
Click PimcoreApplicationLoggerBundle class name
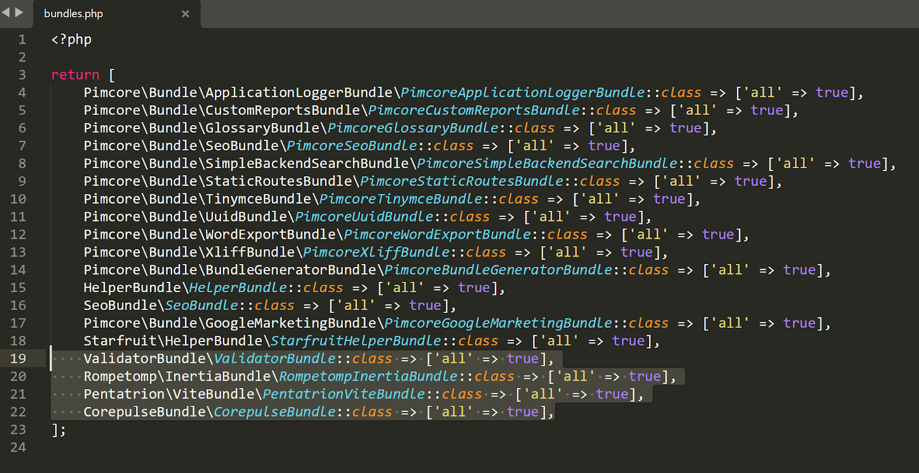pyautogui.click(x=523, y=93)
